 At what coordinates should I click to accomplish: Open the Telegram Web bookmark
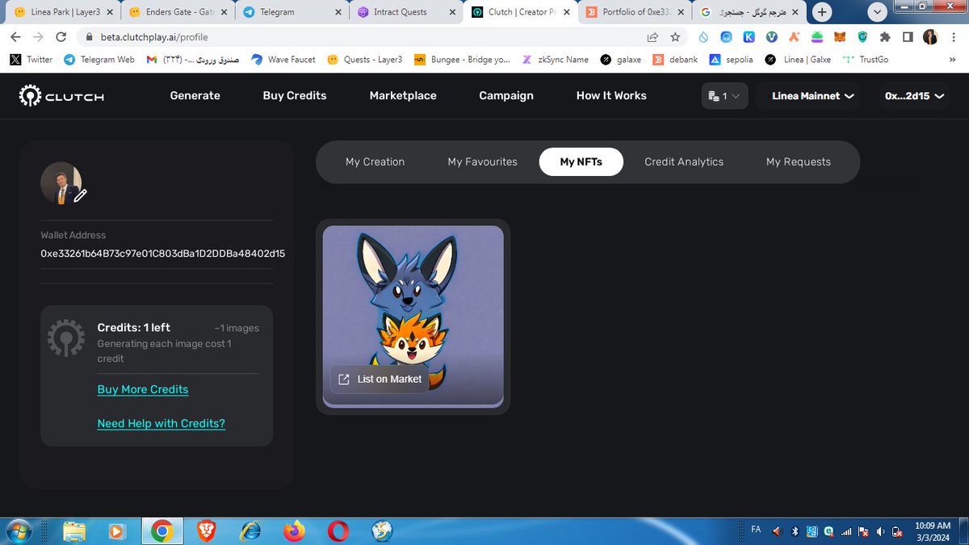point(99,59)
